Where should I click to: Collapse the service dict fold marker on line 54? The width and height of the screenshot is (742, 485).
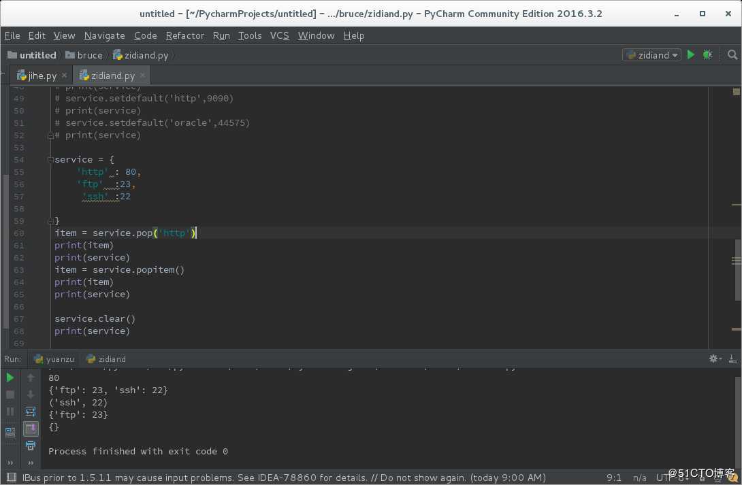click(x=50, y=160)
